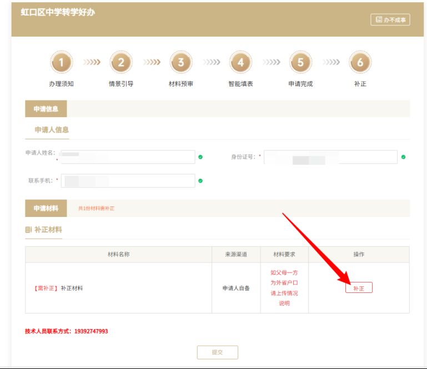Screen dimensions: 427x369
Task: Click the 共1份材料需补正 notice text
Action: 96,209
